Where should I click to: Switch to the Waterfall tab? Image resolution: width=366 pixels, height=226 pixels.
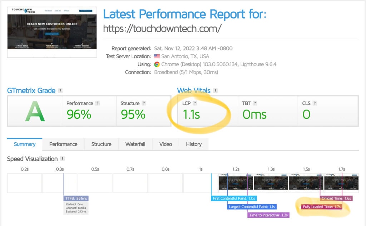coord(135,144)
